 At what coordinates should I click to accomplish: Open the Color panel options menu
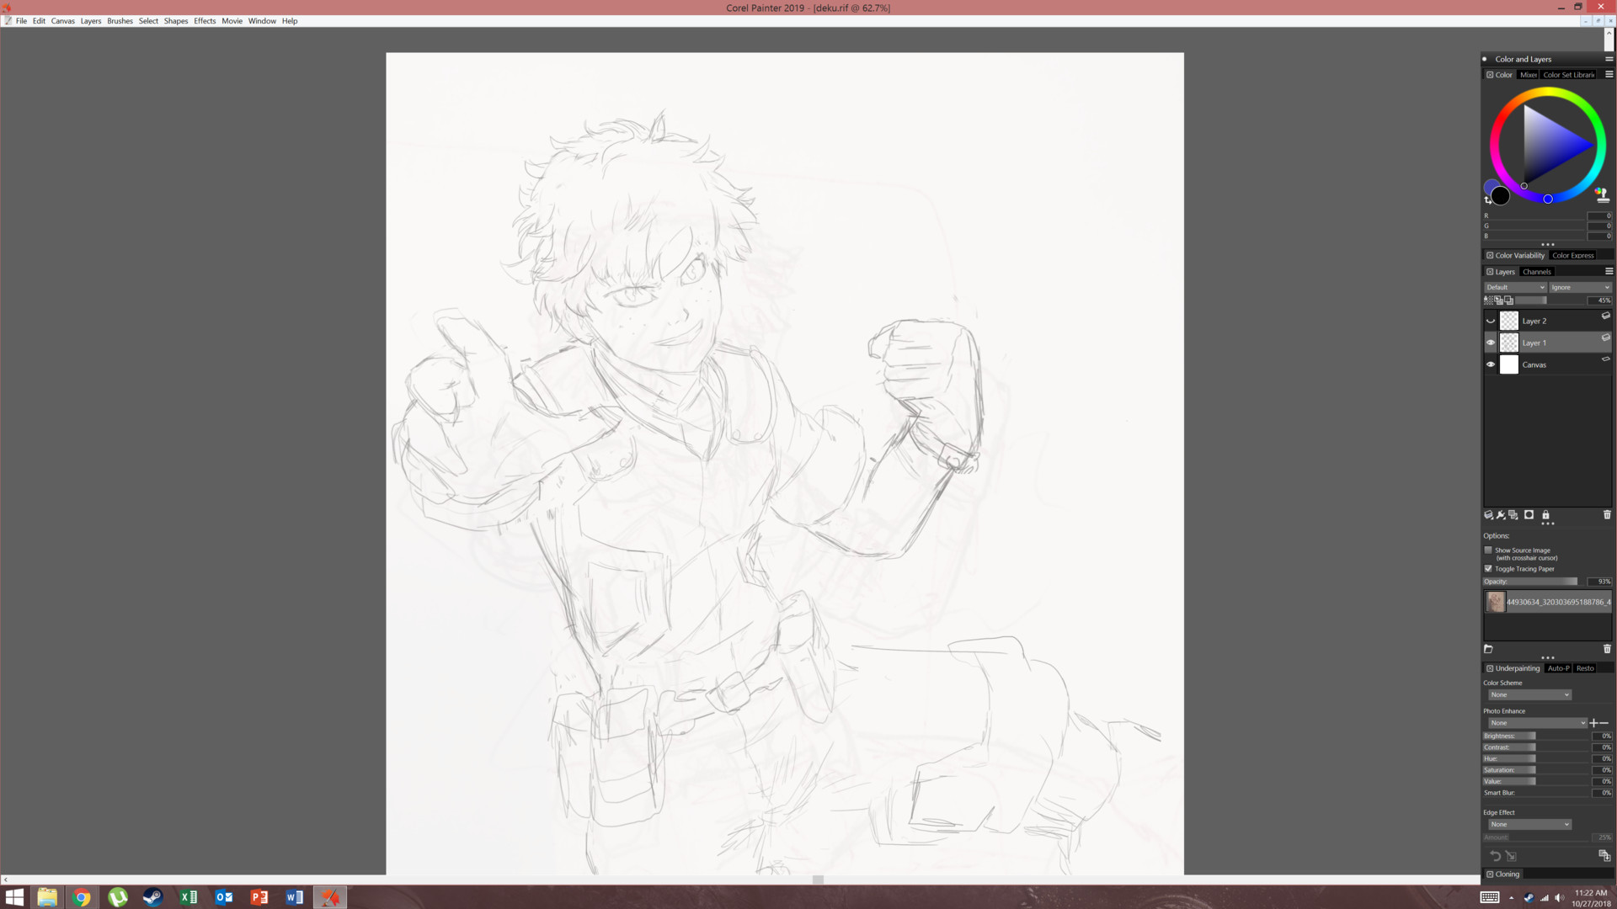(1609, 74)
